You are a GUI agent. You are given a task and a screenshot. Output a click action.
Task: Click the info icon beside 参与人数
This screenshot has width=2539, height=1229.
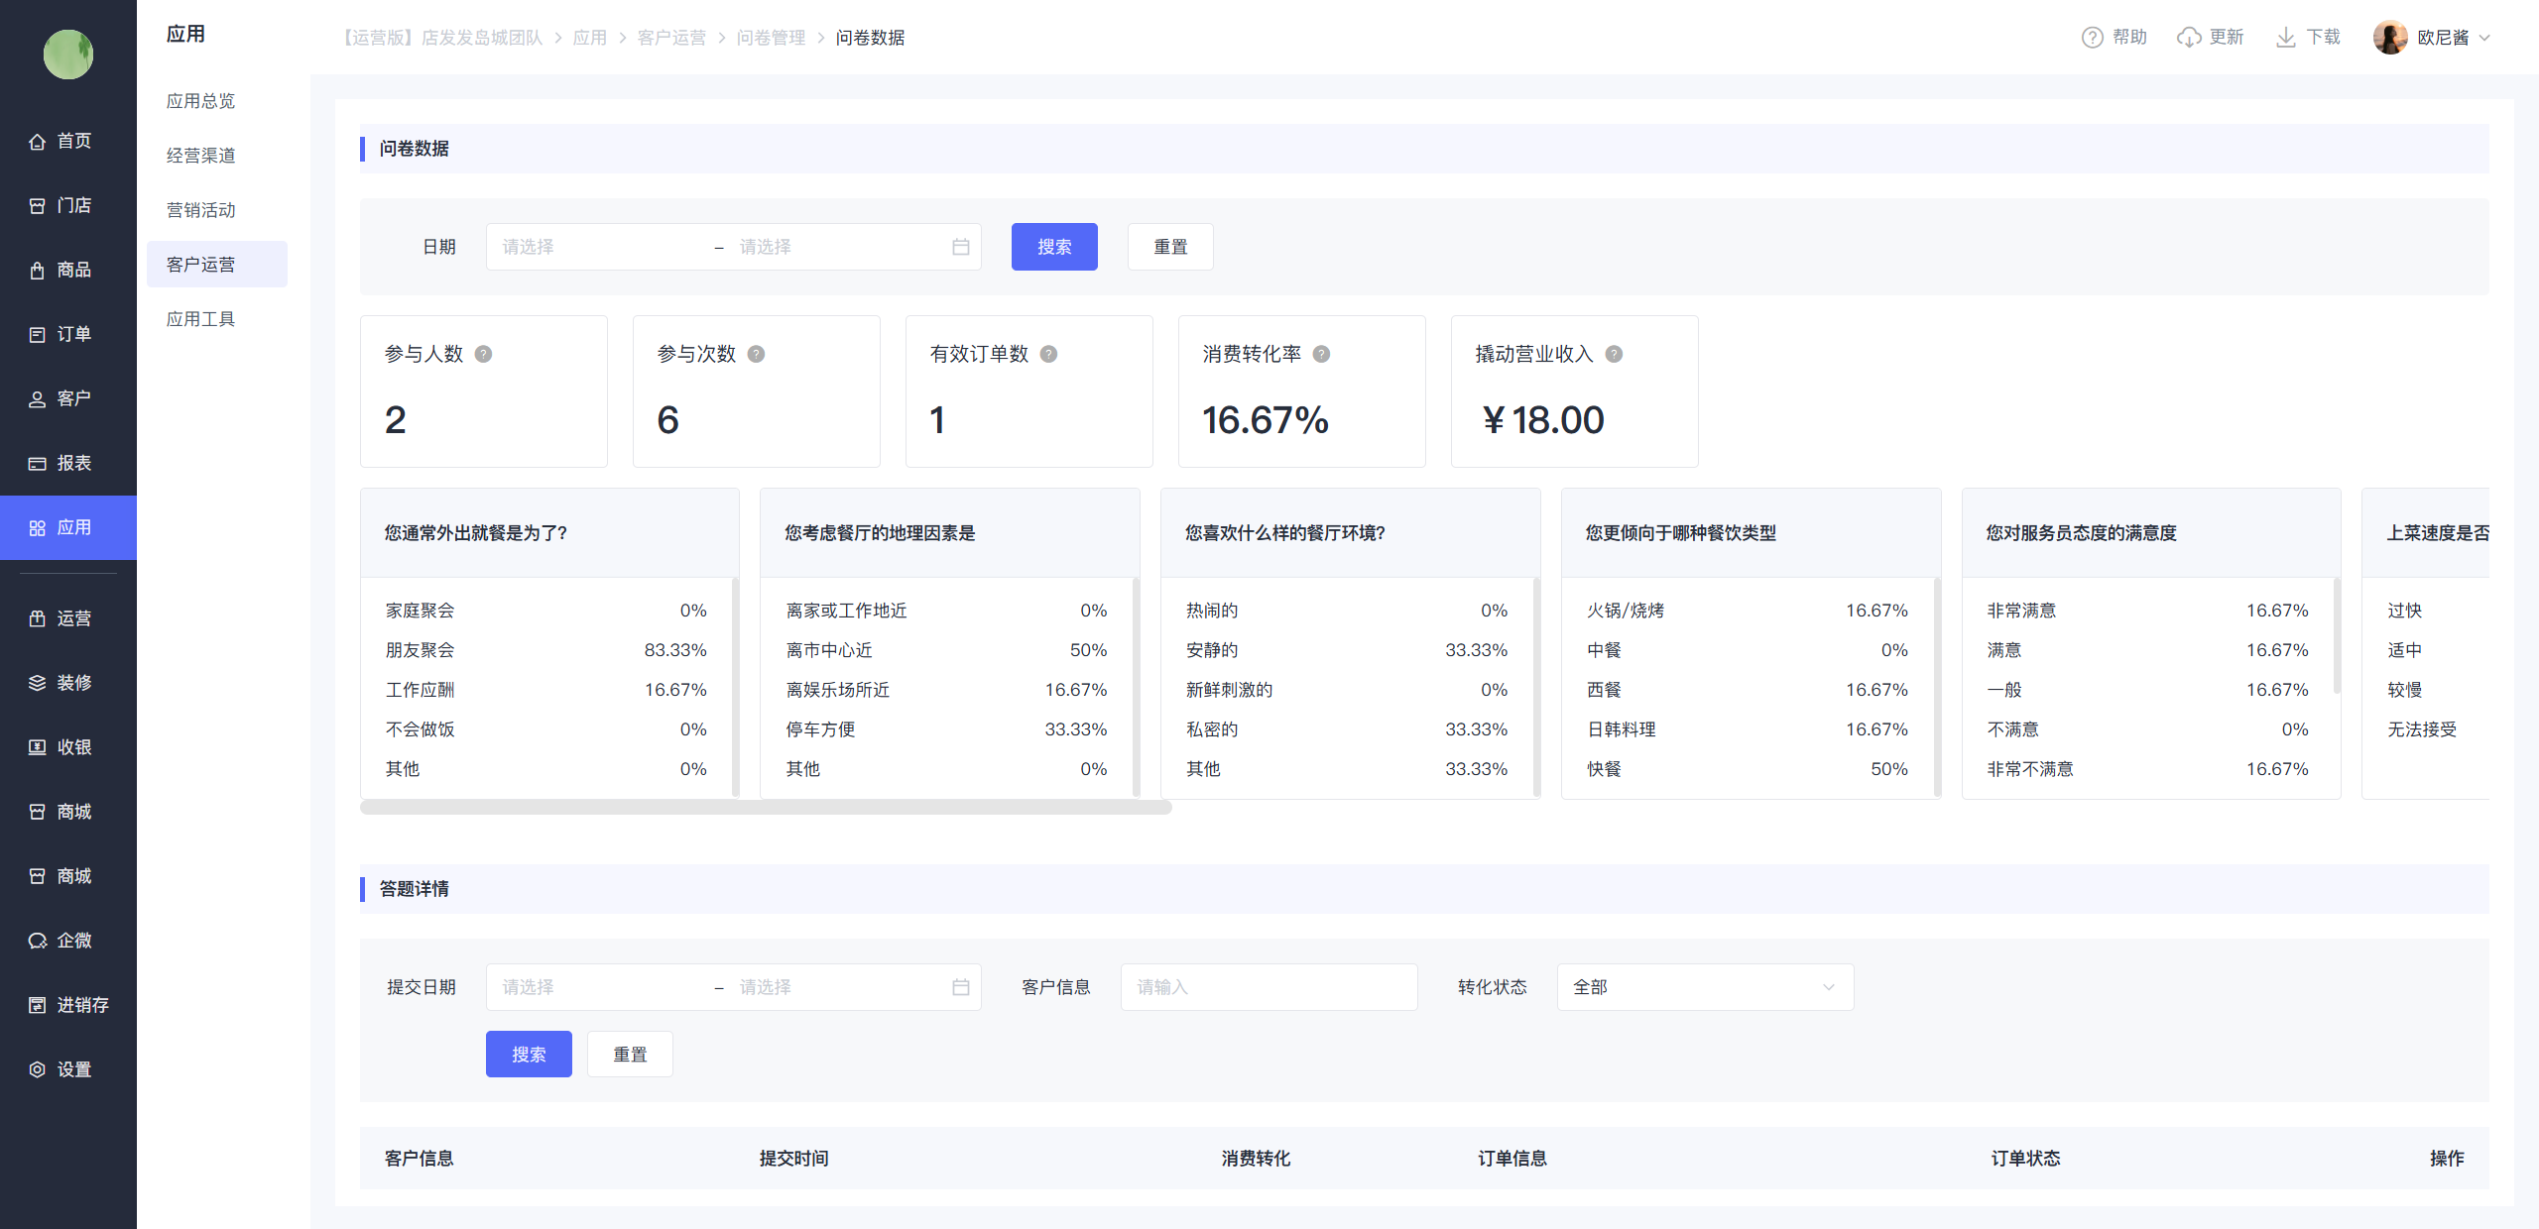483,354
